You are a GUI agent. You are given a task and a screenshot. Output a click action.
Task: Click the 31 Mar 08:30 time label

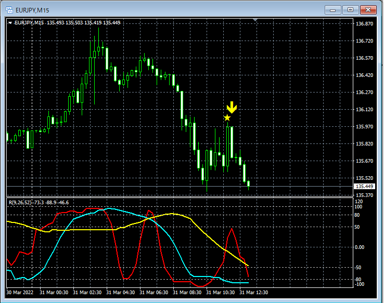[x=187, y=293]
